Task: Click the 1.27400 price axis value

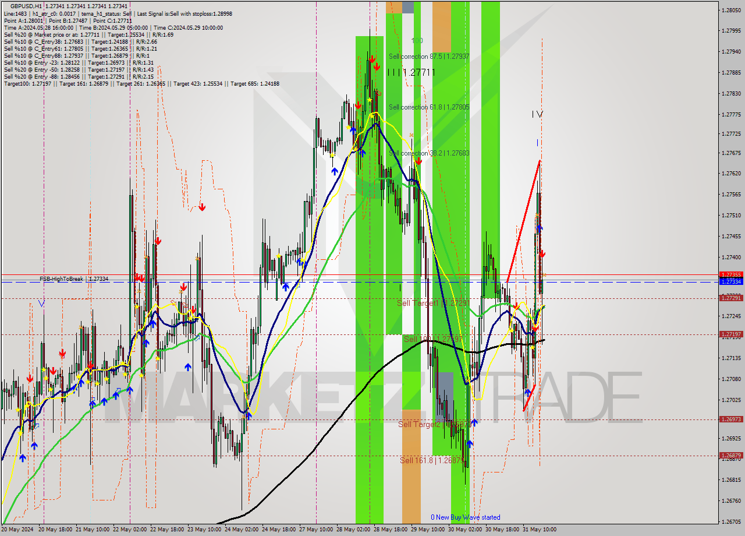Action: click(731, 258)
